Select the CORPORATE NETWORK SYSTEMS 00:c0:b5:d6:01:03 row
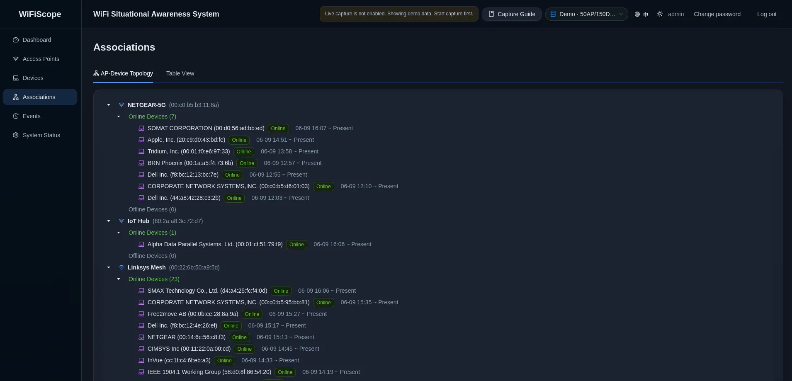 click(x=268, y=186)
